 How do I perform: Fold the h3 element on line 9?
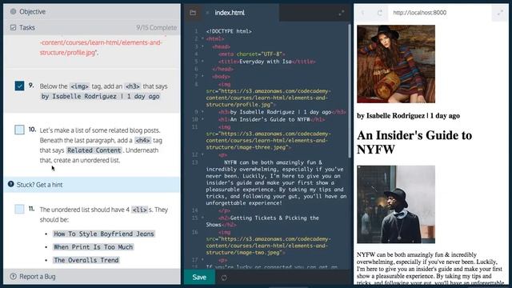[x=202, y=112]
